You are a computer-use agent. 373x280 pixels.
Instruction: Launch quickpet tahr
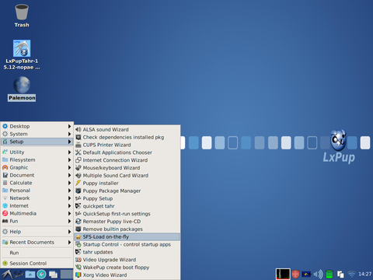(127, 206)
